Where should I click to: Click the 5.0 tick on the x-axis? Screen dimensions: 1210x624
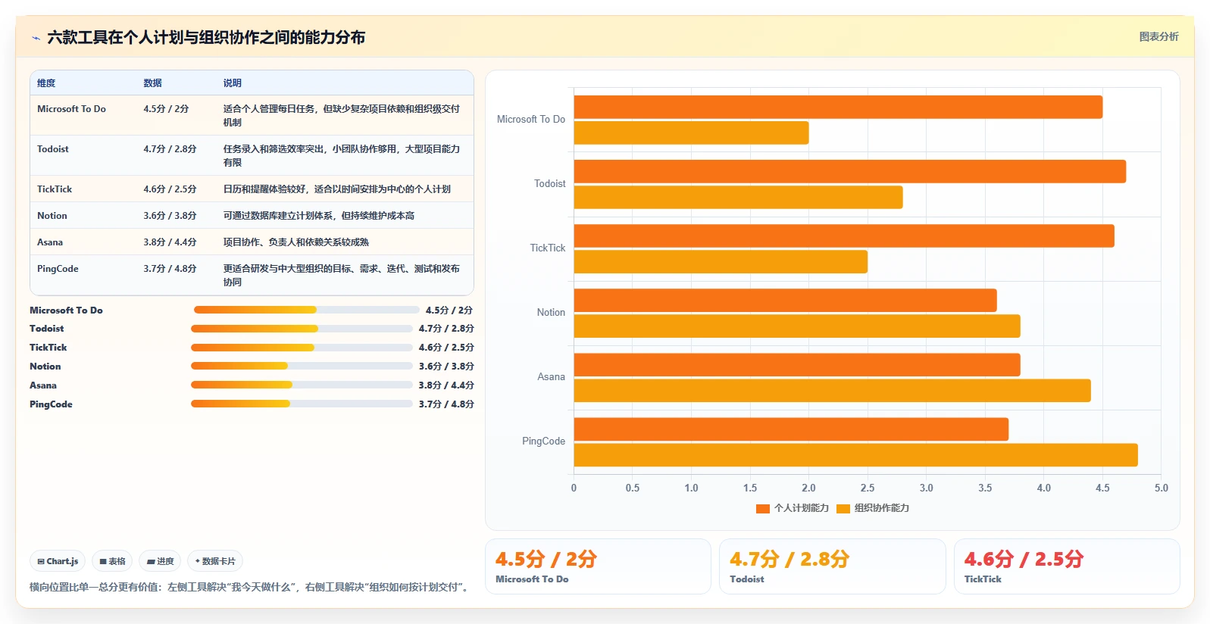1161,488
